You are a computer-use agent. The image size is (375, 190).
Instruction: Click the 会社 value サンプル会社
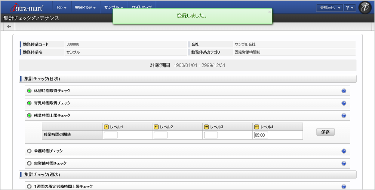(245, 45)
